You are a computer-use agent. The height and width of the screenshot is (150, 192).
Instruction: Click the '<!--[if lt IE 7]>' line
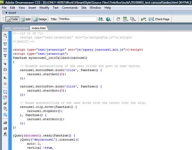[28, 33]
